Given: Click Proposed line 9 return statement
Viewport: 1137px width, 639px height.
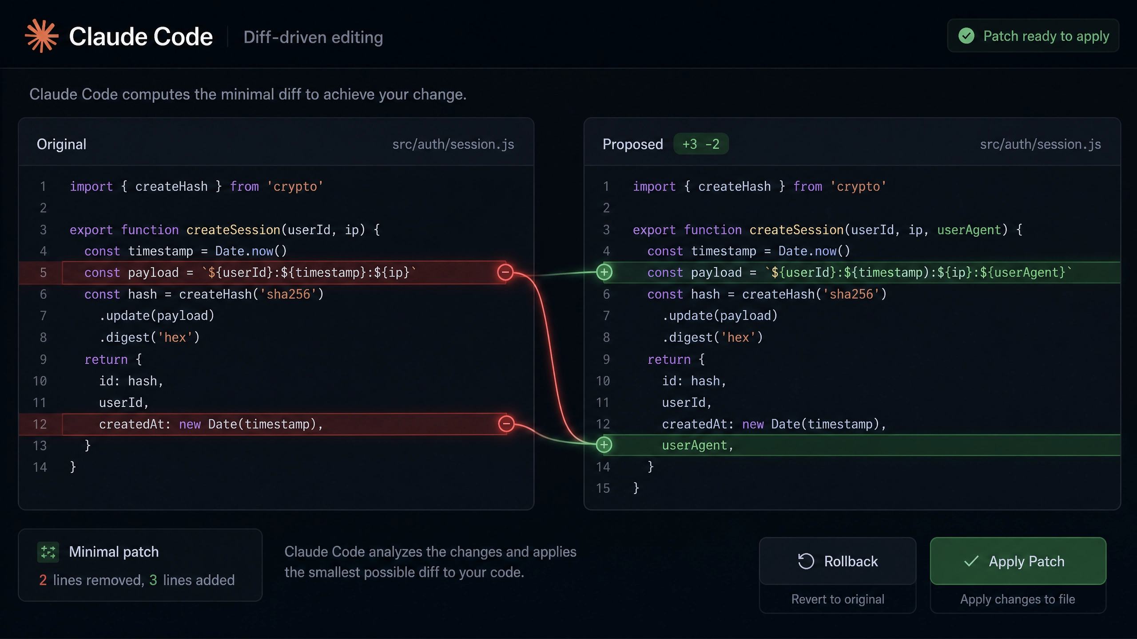Looking at the screenshot, I should pos(676,359).
